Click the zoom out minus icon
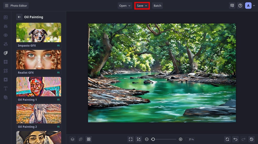This screenshot has height=144, width=258. coord(146,139)
